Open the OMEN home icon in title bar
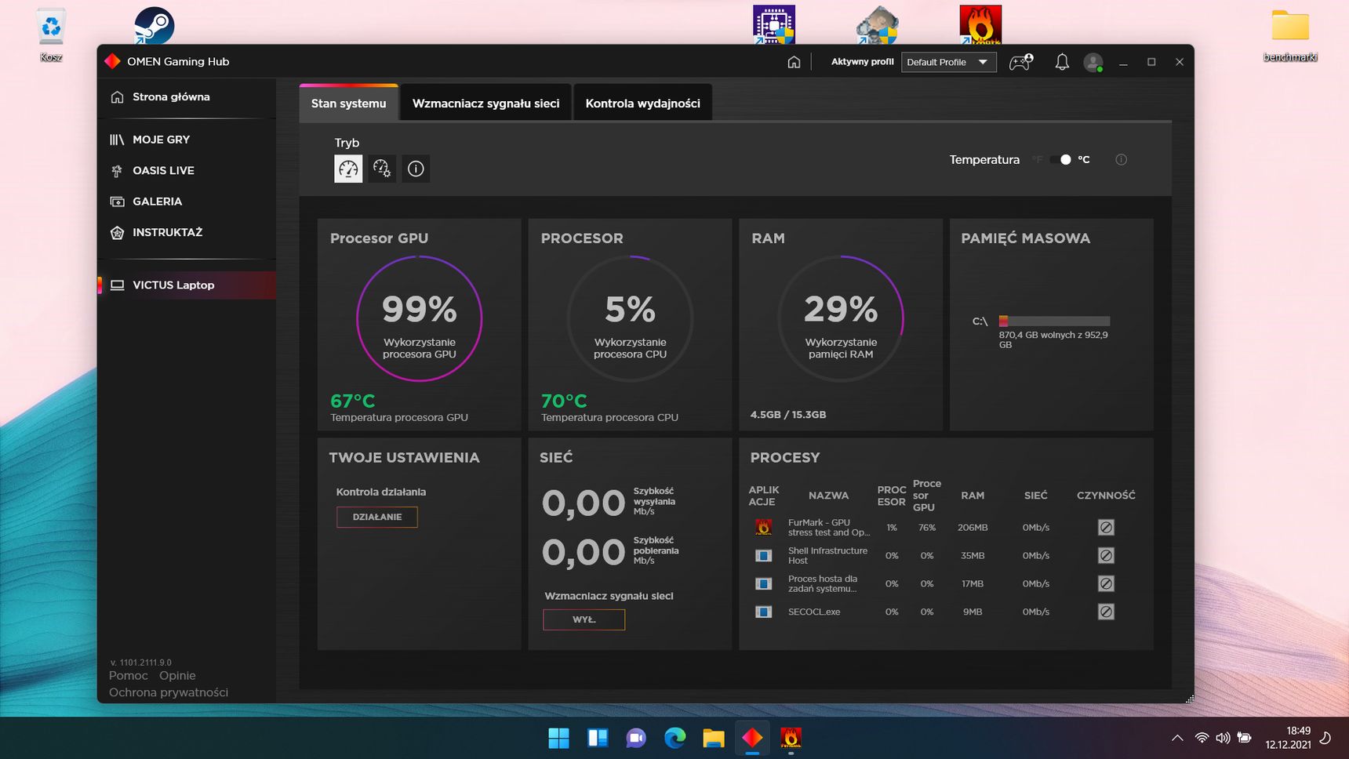This screenshot has height=759, width=1349. [x=794, y=62]
